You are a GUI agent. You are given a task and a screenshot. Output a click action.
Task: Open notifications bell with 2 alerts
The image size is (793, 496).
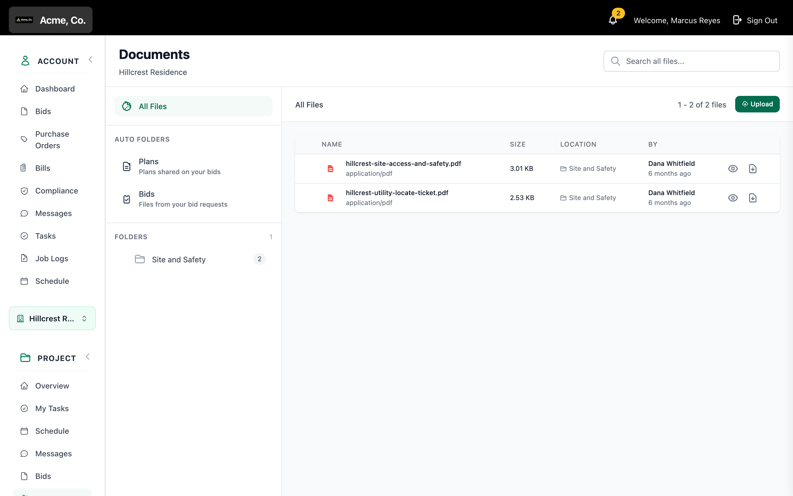point(613,20)
